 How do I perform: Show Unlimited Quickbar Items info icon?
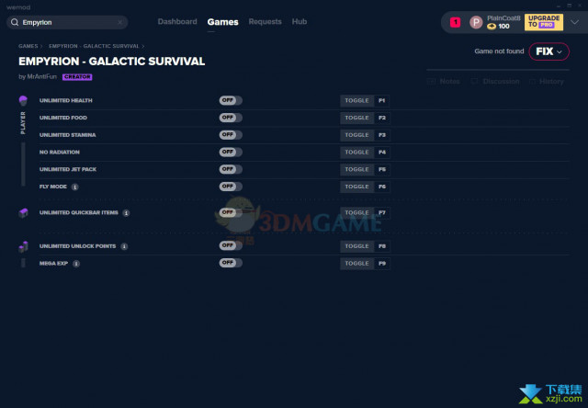coord(127,213)
